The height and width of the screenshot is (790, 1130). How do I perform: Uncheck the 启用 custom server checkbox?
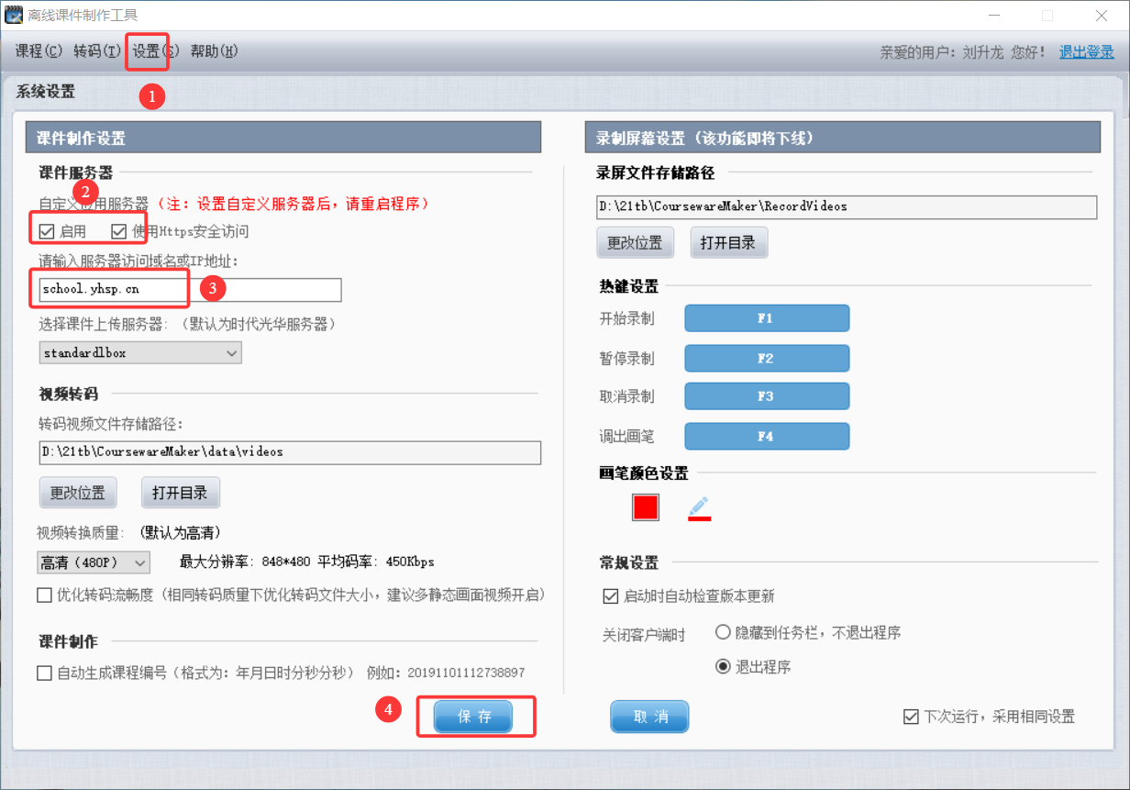point(47,231)
